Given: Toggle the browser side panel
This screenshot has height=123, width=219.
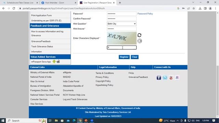Looking at the screenshot, I should pos(205,8).
